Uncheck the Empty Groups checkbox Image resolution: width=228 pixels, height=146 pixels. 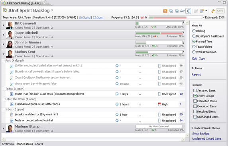tap(195, 95)
